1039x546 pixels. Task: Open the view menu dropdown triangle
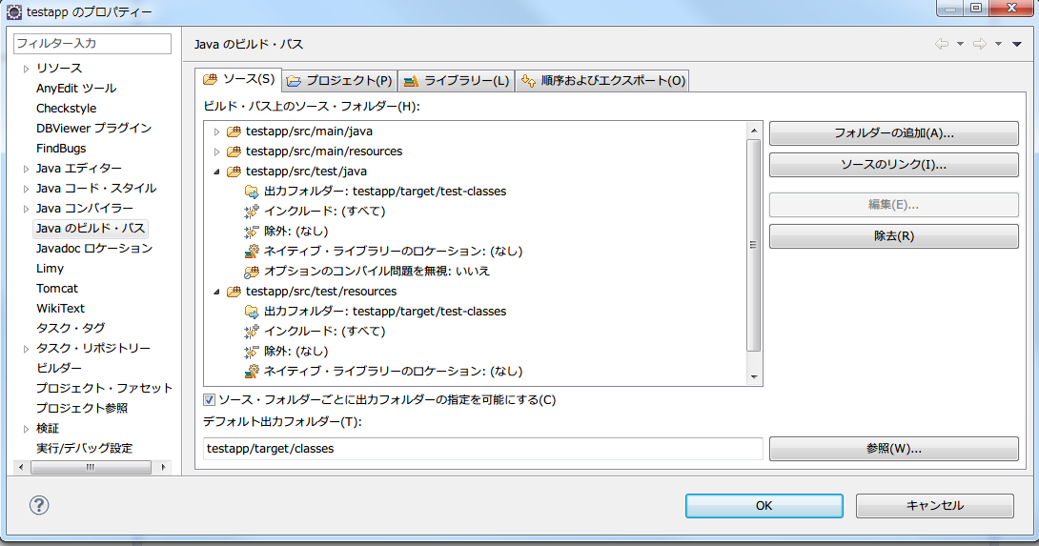click(x=1017, y=45)
